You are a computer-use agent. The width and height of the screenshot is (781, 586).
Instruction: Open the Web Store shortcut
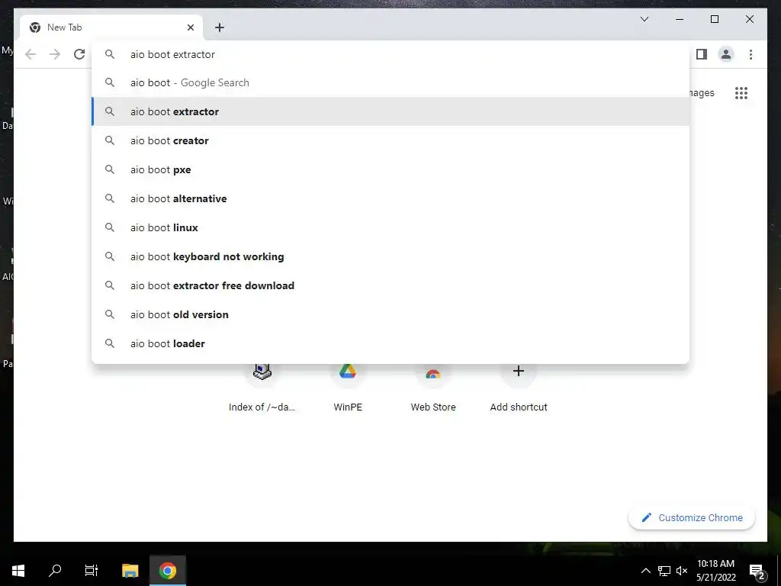[x=433, y=388]
